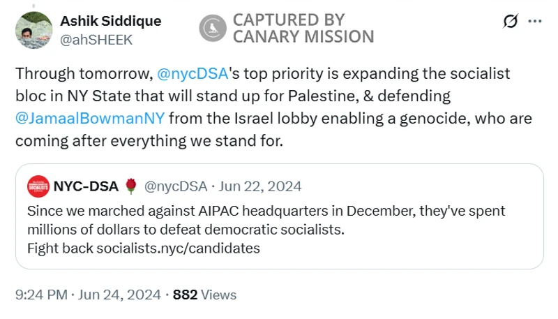Screen dimensions: 558x319
Task: Open the three-dot more options menu
Action: 535,21
